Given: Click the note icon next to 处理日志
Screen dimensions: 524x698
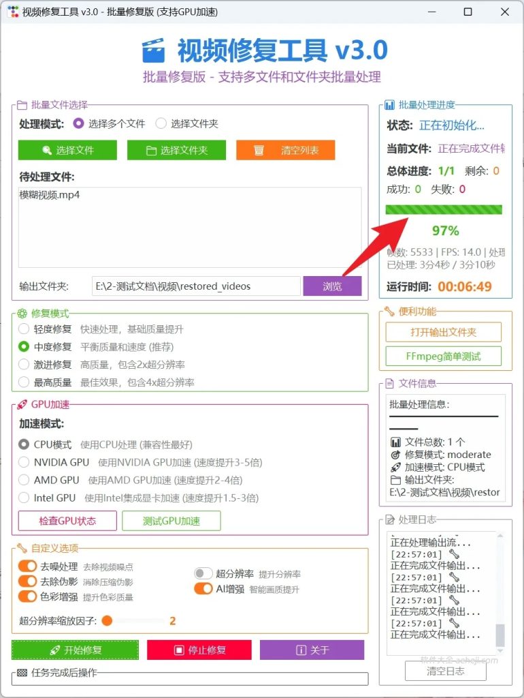Looking at the screenshot, I should tap(389, 519).
